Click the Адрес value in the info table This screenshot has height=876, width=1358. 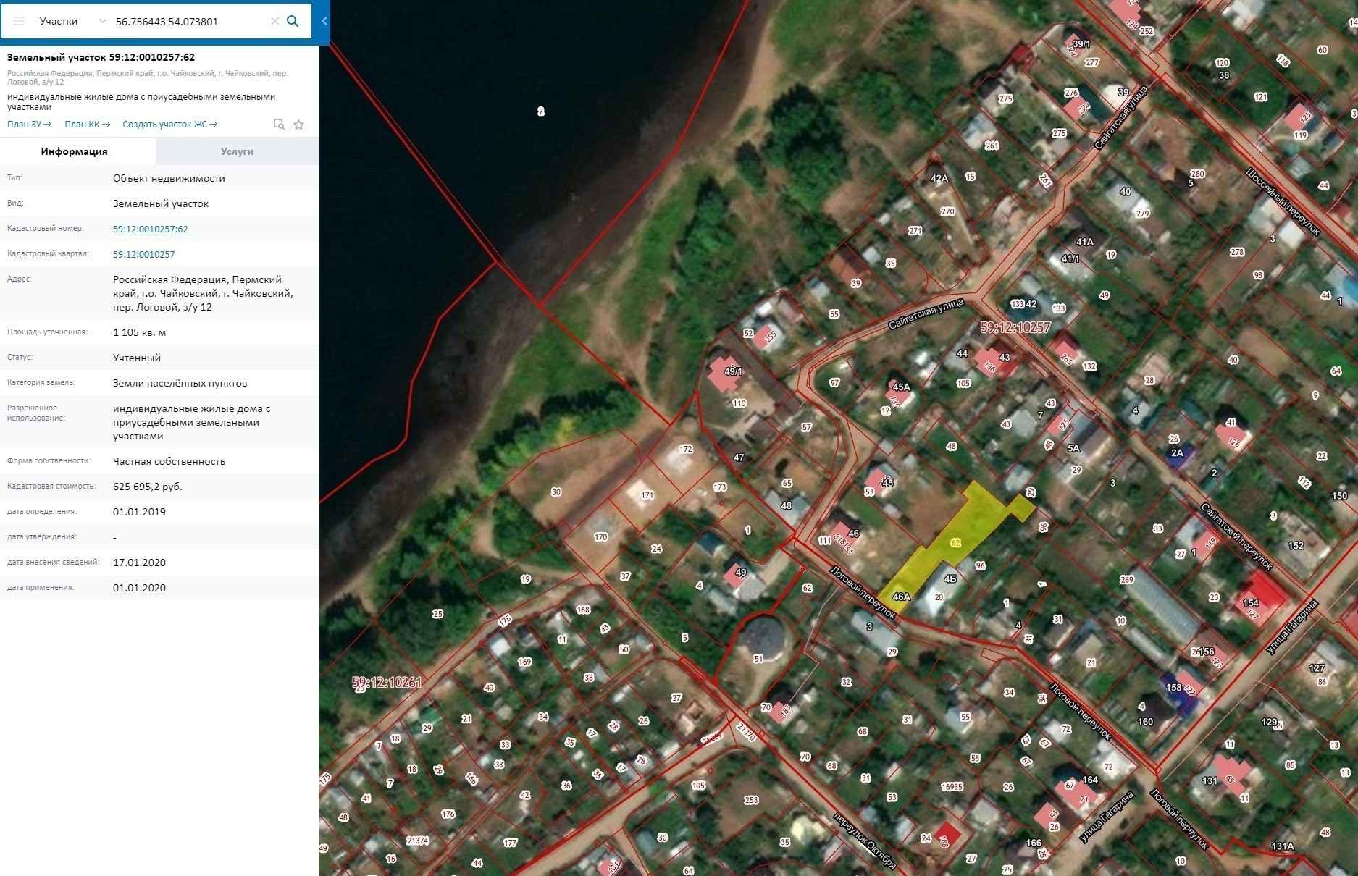(x=203, y=293)
